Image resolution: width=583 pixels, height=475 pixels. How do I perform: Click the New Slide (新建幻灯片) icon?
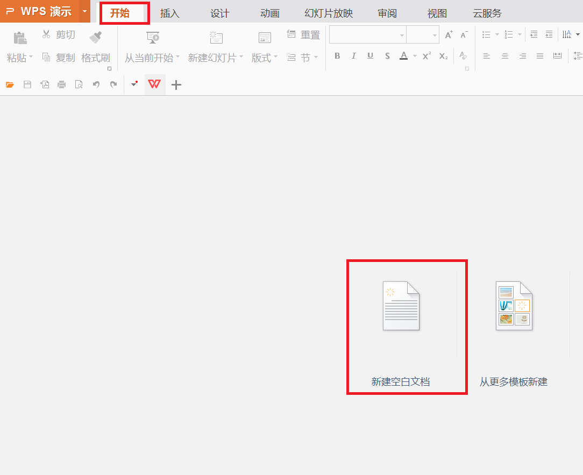[x=216, y=38]
